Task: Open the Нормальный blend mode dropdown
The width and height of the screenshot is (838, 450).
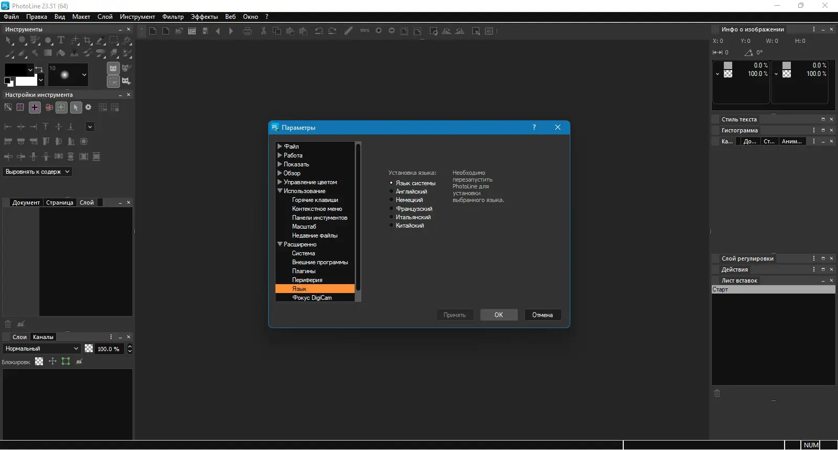Action: click(x=42, y=348)
